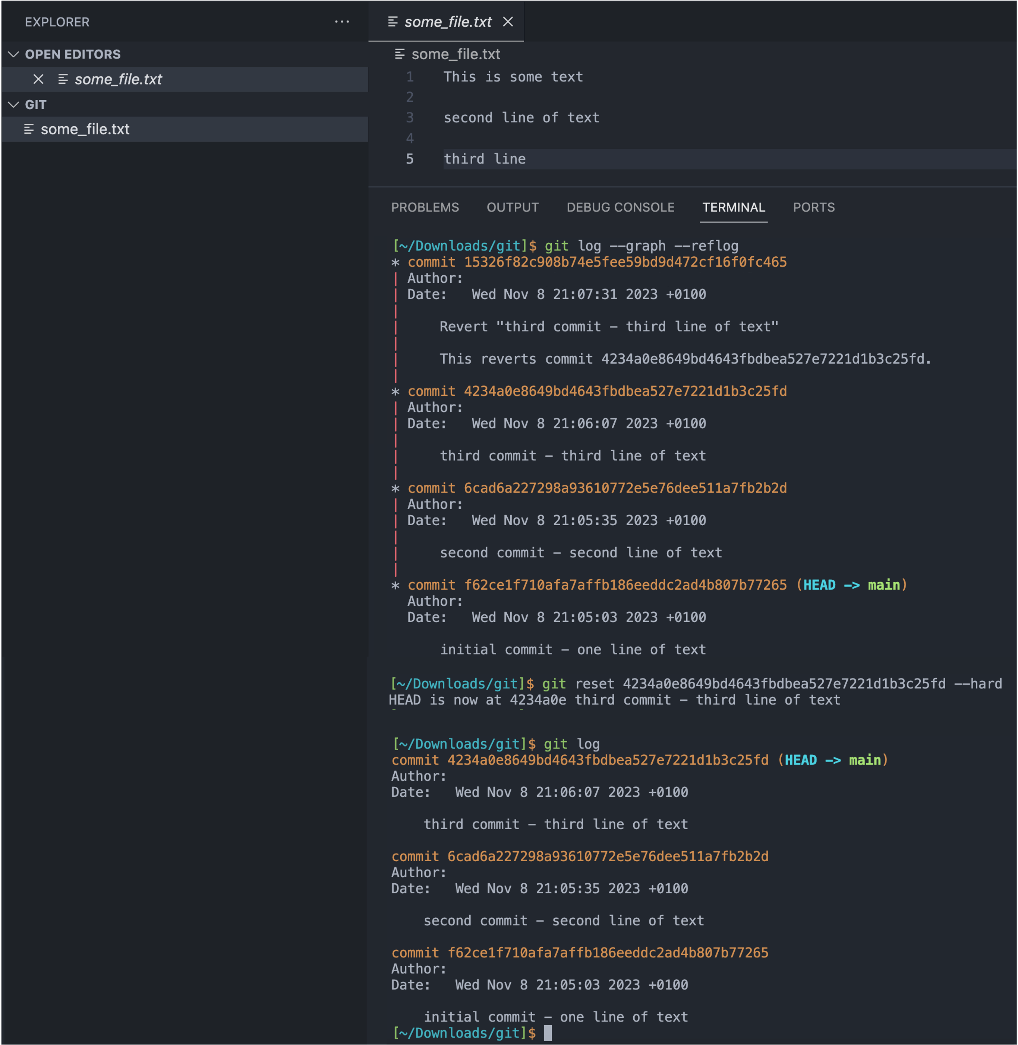This screenshot has height=1045, width=1018.
Task: Collapse the GIT folder section
Action: click(x=14, y=105)
